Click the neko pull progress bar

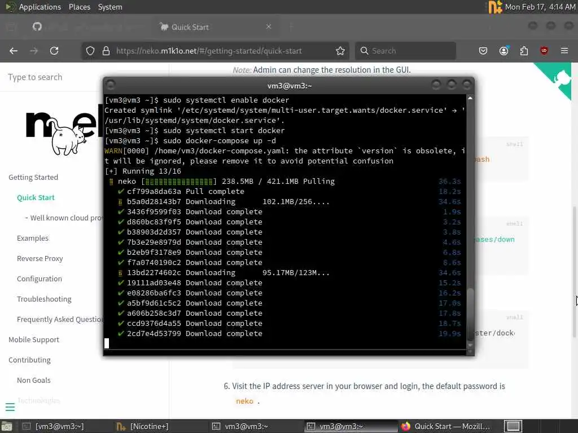click(x=179, y=182)
